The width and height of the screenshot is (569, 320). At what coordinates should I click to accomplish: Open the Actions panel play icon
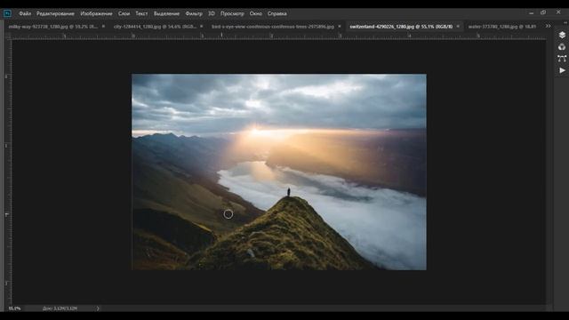[562, 70]
